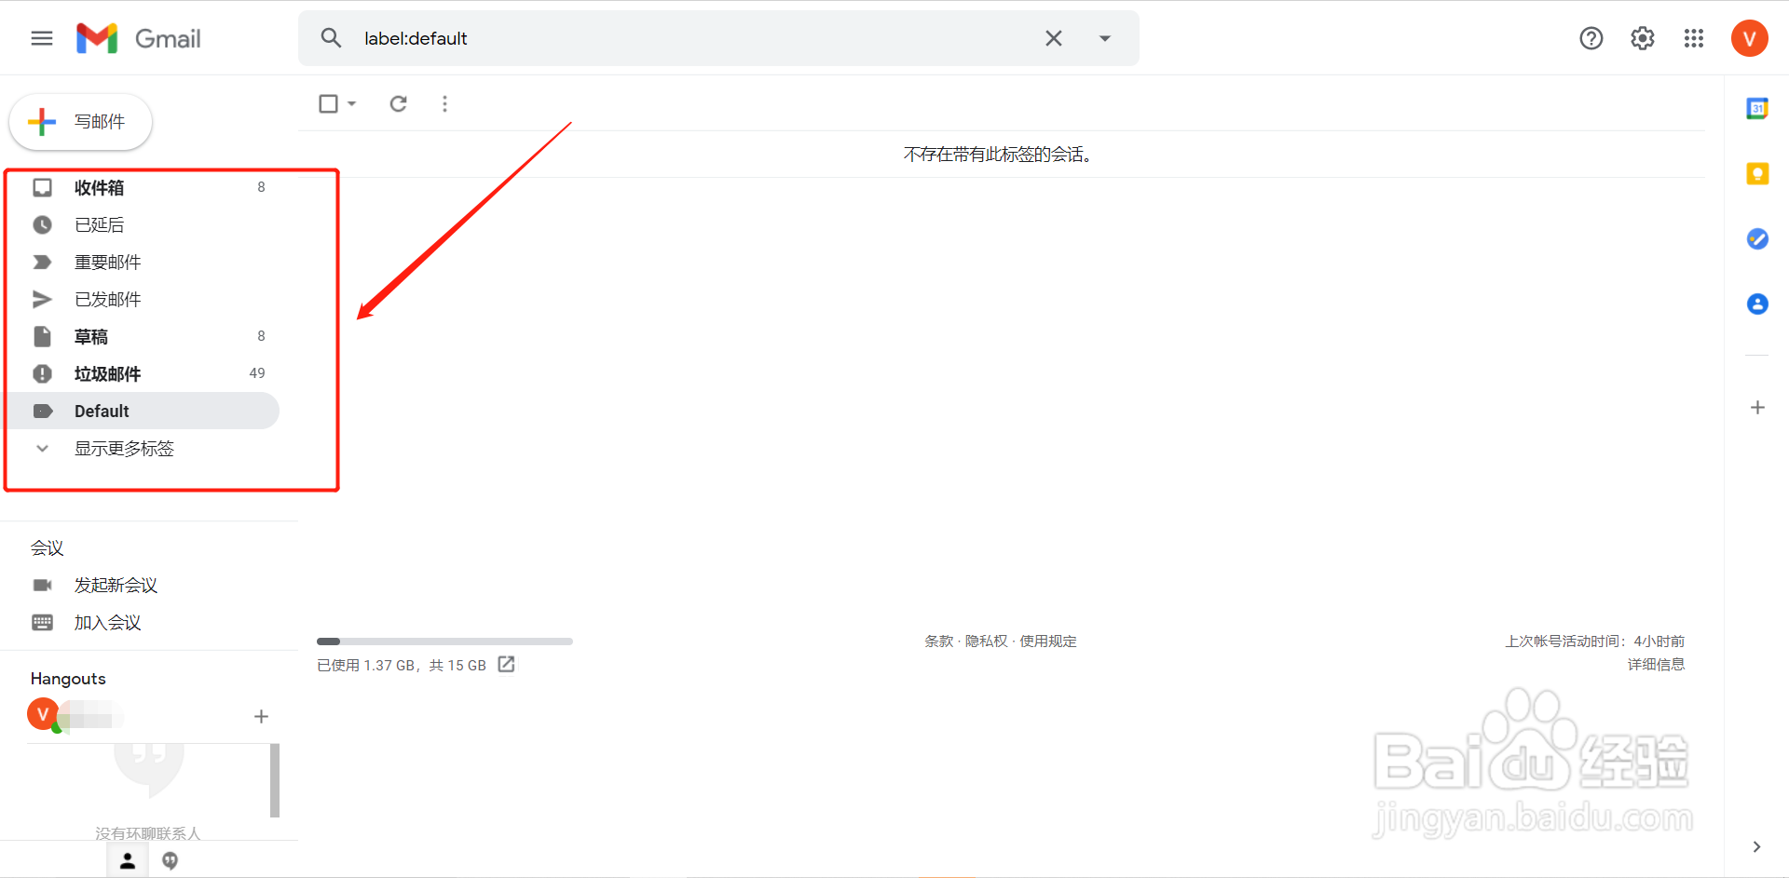Open Google Keep notes panel
The height and width of the screenshot is (878, 1789).
click(1757, 174)
